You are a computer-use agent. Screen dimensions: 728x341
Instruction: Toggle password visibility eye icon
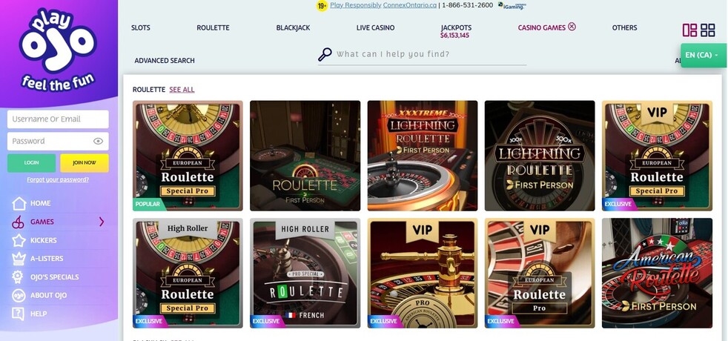pyautogui.click(x=98, y=141)
